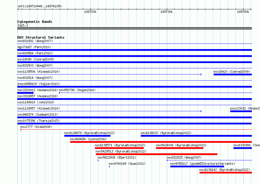Click nsv6138037 (ByrskaBishop2022) label
The height and width of the screenshot is (184, 260).
166,133
